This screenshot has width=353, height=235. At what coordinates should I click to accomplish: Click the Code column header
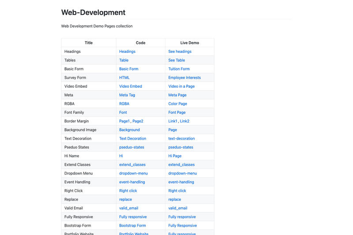(x=140, y=43)
